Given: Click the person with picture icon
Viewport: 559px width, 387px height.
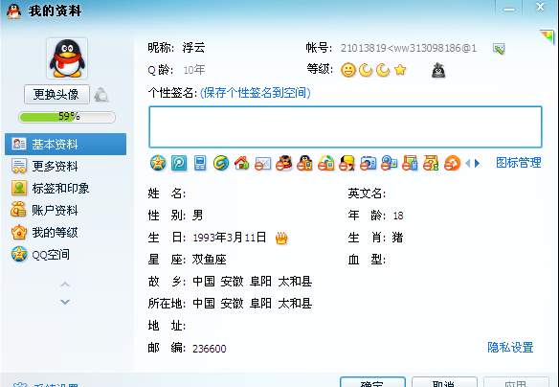Looking at the screenshot, I should [x=389, y=164].
